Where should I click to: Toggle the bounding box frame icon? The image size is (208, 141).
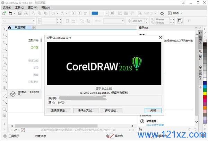pyautogui.click(x=180, y=21)
